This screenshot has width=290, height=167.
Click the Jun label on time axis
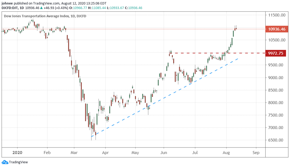tap(163, 152)
